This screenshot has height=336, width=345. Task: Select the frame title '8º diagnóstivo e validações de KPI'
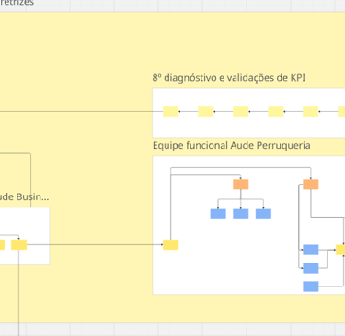pos(229,78)
